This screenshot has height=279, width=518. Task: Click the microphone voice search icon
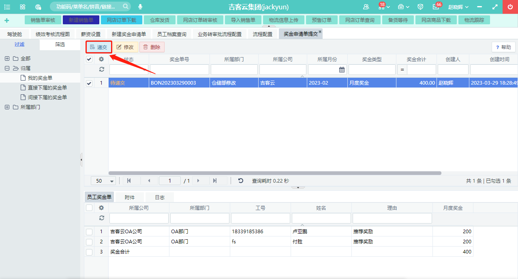pyautogui.click(x=140, y=7)
